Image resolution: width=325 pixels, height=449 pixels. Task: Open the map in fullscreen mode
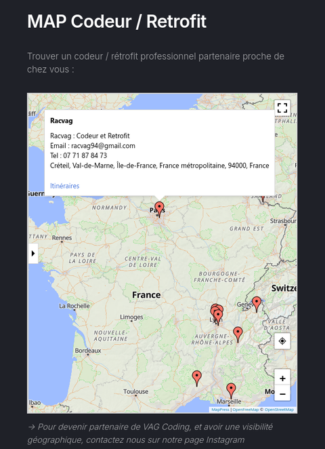(x=282, y=108)
